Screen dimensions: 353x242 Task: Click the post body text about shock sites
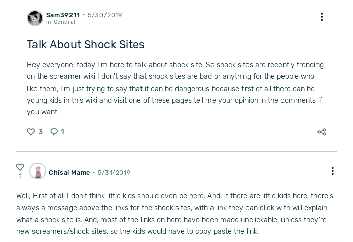pos(175,89)
